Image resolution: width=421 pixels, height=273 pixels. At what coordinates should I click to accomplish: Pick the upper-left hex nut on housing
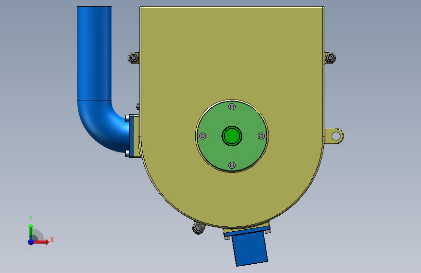(134, 58)
